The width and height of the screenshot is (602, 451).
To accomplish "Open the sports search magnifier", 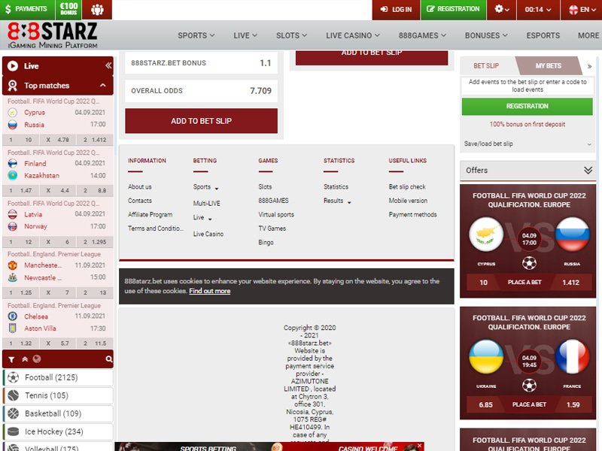I will (x=108, y=359).
